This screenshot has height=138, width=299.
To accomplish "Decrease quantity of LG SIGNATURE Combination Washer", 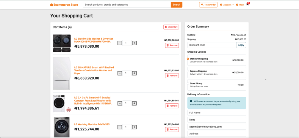I will coord(120,73).
